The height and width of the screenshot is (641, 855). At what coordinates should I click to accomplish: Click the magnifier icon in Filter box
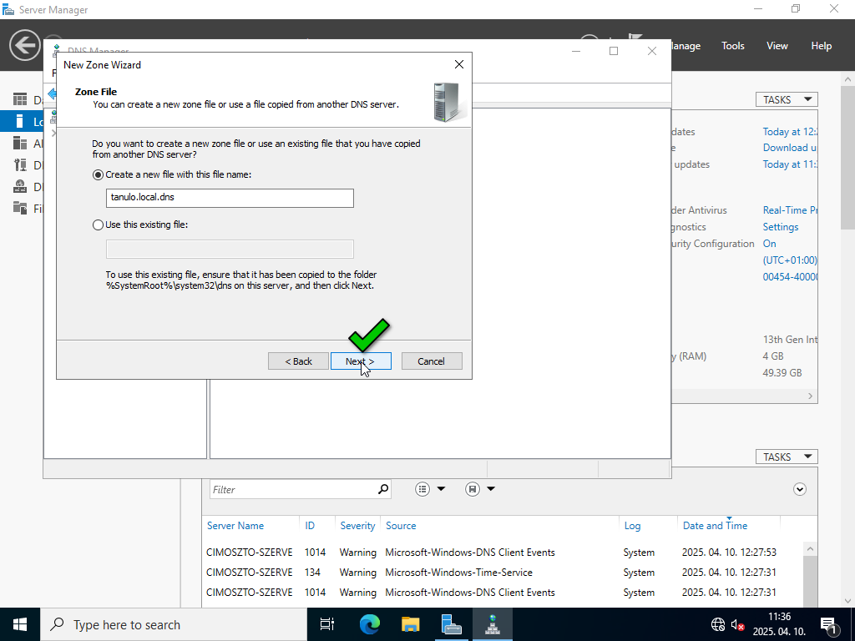tap(383, 489)
